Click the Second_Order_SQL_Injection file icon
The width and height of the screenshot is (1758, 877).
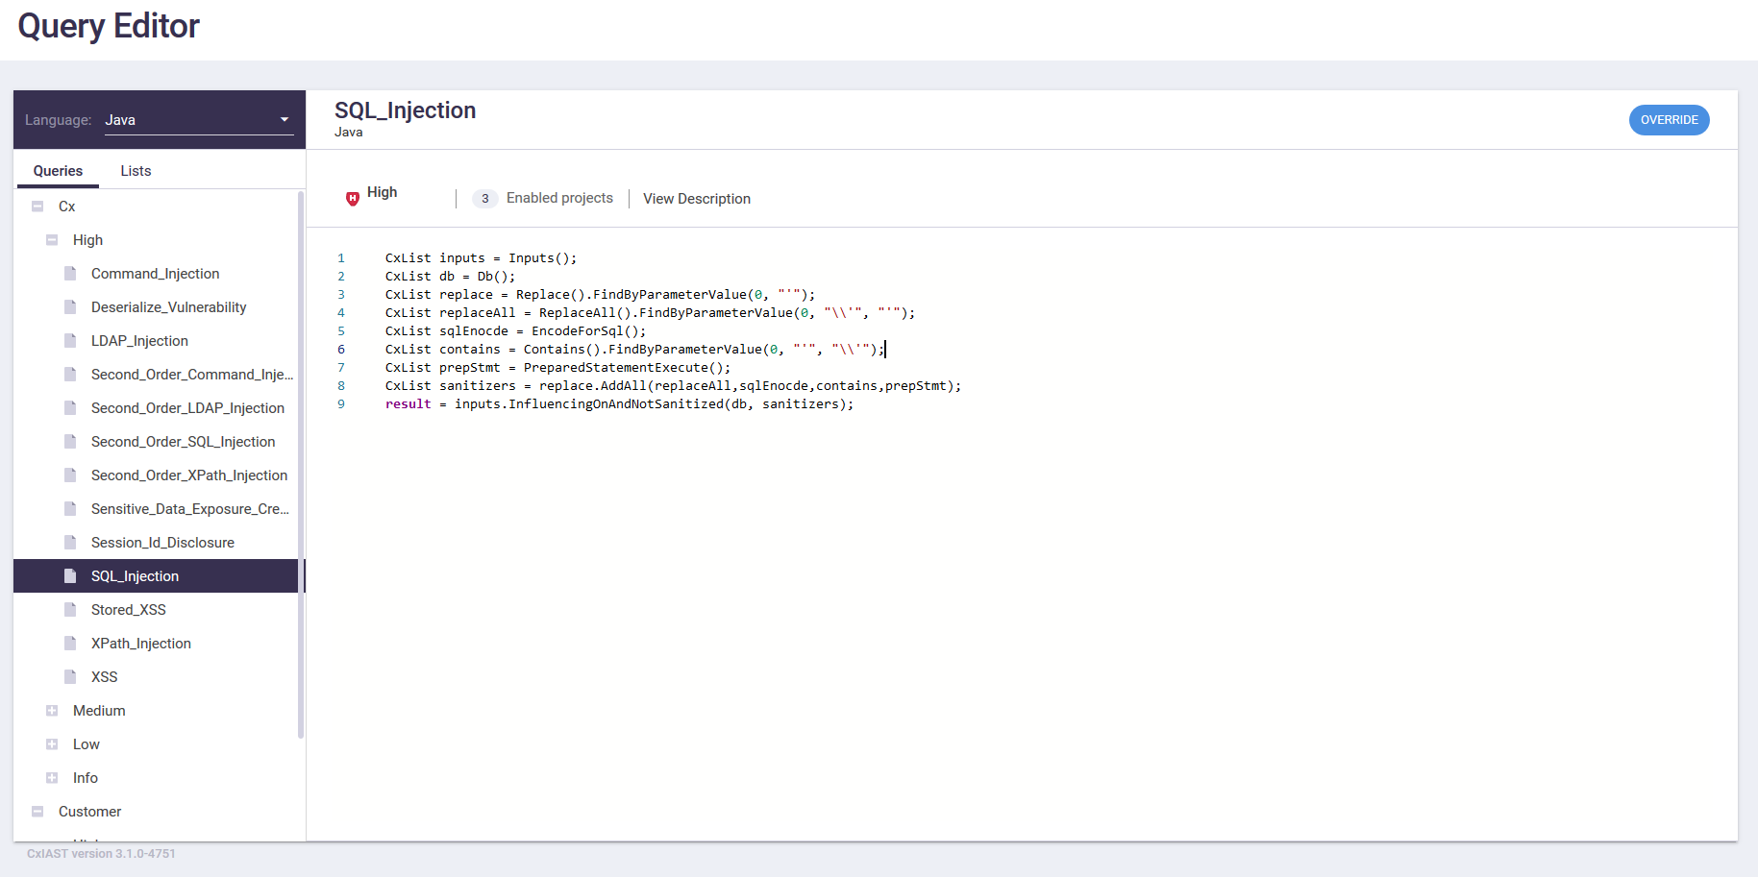click(70, 442)
